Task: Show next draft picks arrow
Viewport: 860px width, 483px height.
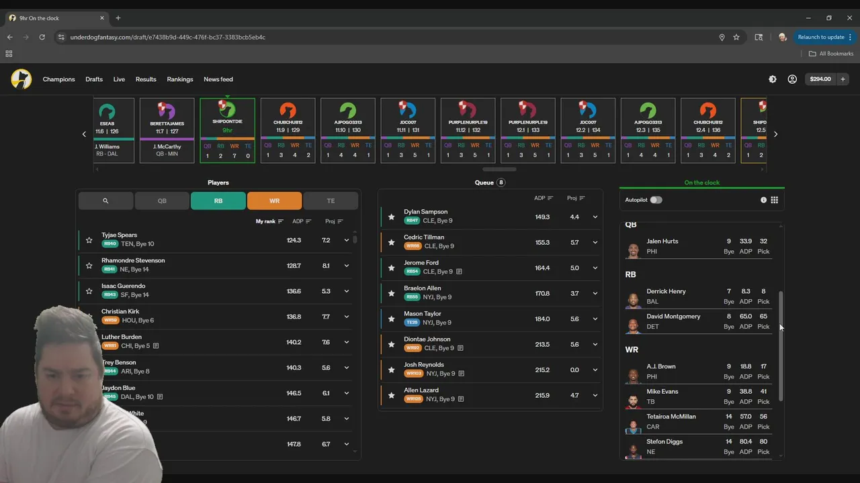Action: tap(775, 134)
